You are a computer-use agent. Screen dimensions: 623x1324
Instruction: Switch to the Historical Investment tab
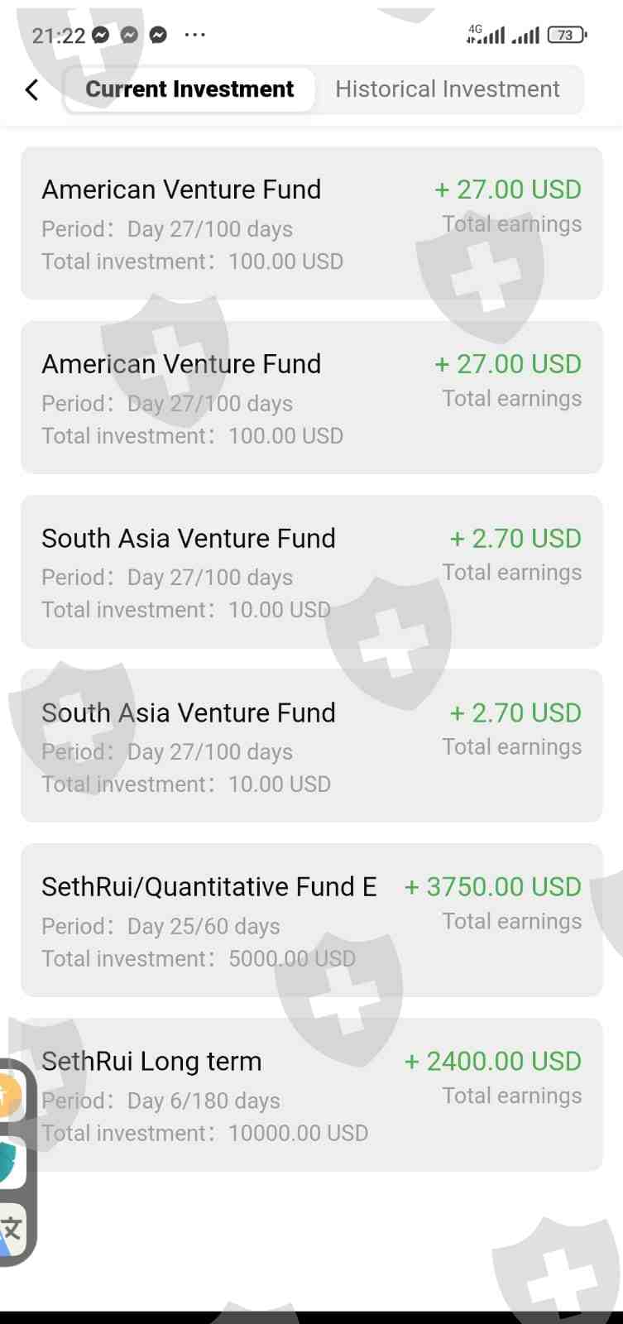point(447,89)
